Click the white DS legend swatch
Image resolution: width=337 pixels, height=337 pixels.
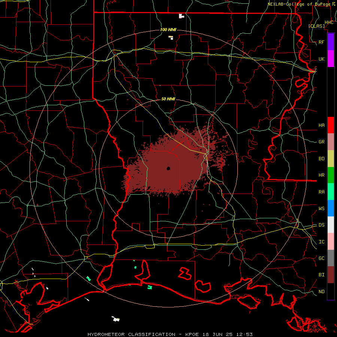click(331, 225)
